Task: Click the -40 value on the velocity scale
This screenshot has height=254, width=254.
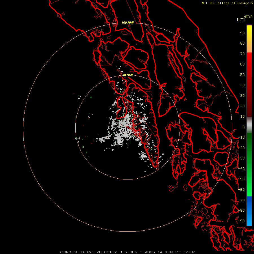Action: click(x=241, y=169)
